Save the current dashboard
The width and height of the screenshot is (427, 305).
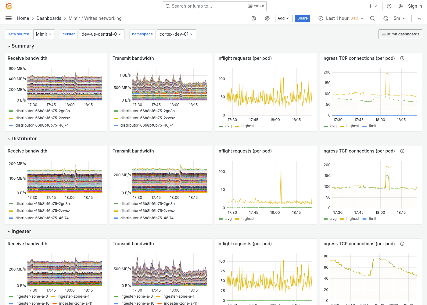point(253,18)
